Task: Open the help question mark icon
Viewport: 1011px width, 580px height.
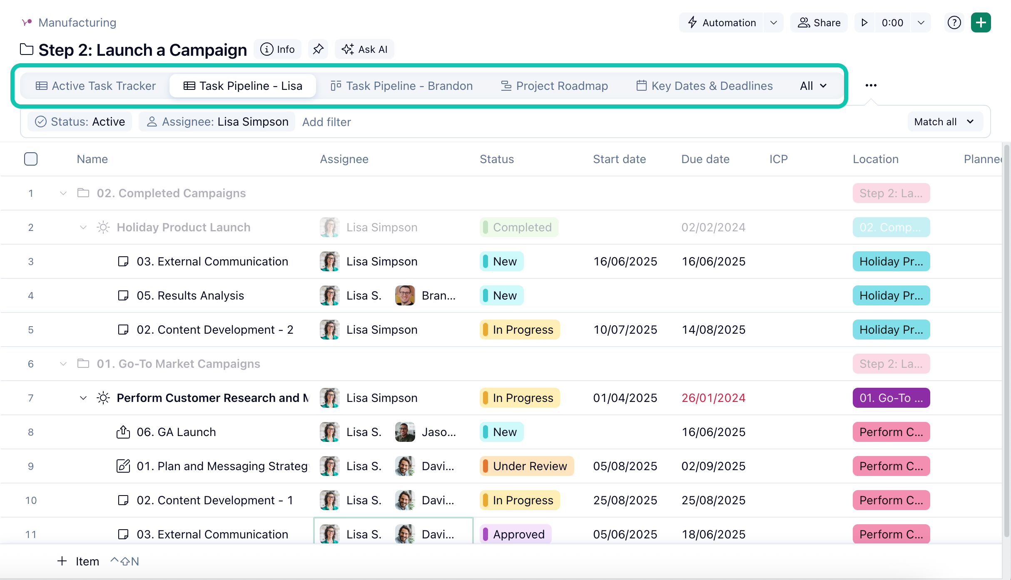Action: (x=954, y=22)
